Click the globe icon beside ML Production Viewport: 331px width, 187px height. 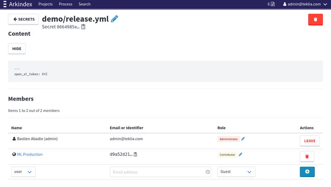pos(14,154)
